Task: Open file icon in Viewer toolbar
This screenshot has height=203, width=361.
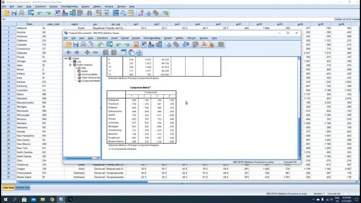Action: coord(68,45)
